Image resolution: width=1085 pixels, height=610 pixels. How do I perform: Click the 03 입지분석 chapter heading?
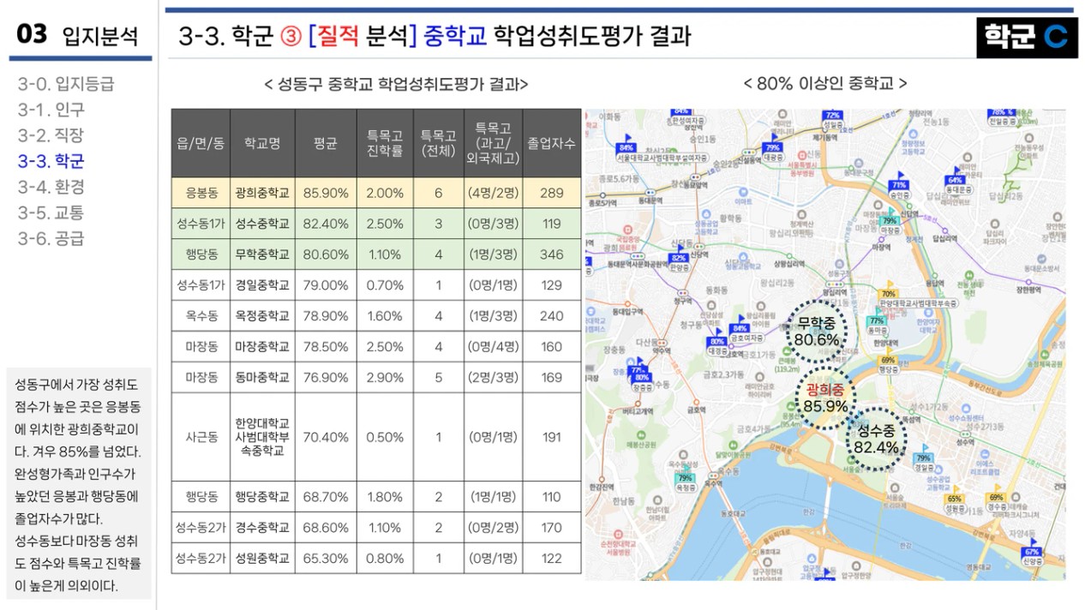click(78, 35)
